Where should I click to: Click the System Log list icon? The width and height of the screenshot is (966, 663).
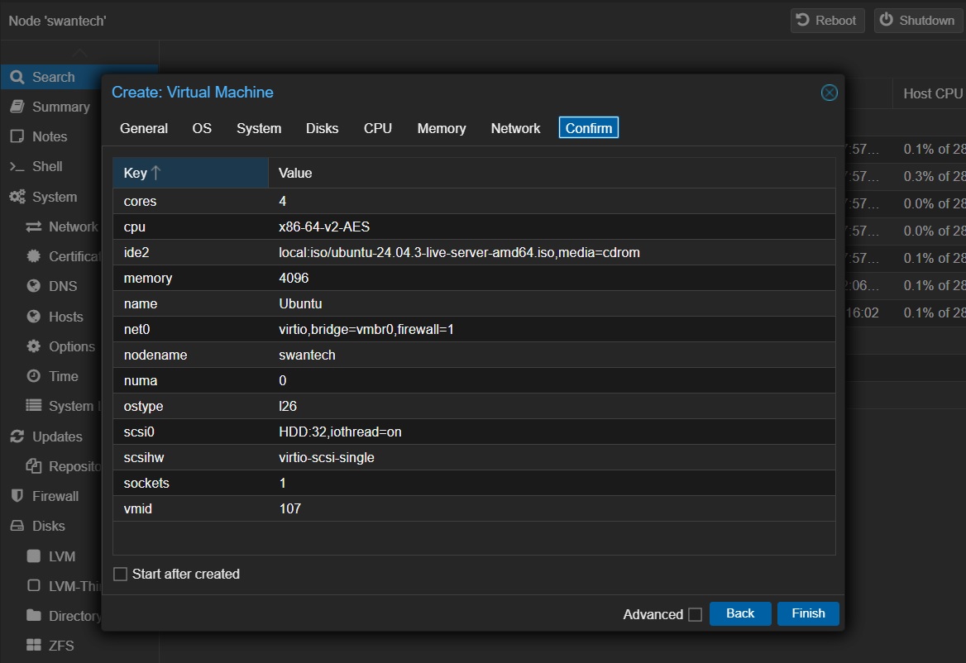point(34,406)
